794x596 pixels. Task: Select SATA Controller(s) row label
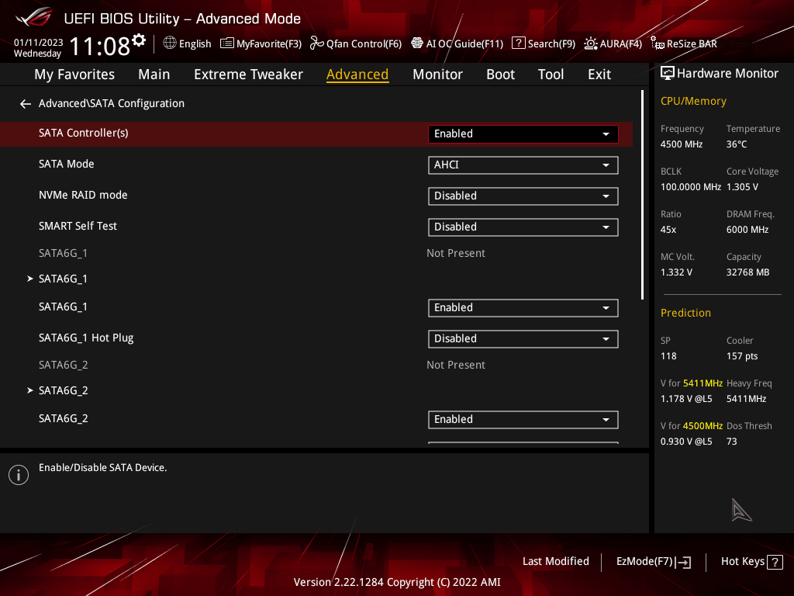click(x=84, y=133)
